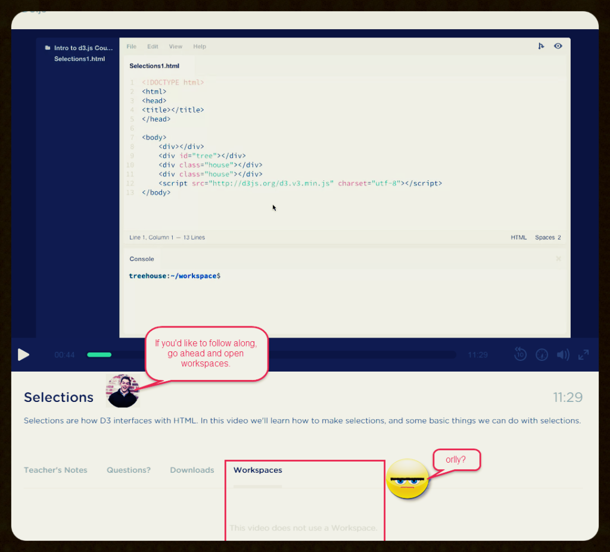Click the fork workspace icon beside eye

541,46
